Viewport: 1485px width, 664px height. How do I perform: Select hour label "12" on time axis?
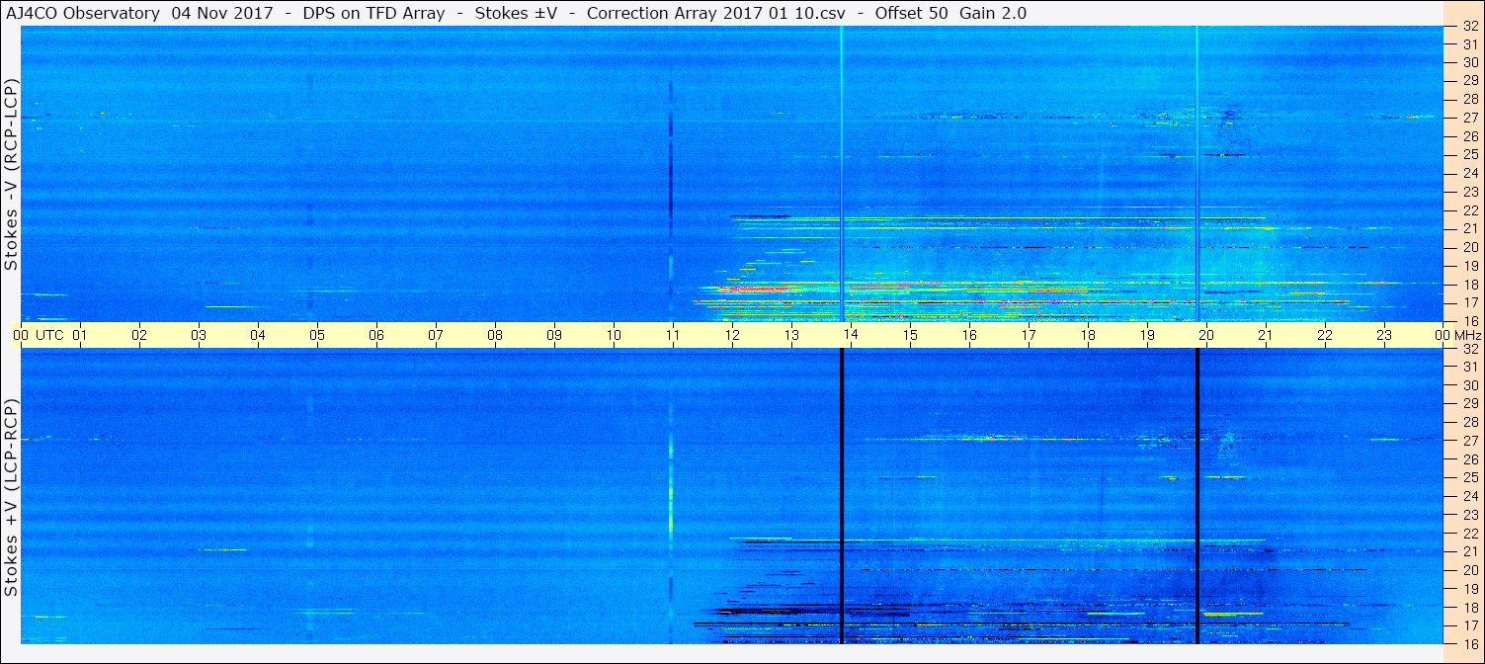coord(732,335)
